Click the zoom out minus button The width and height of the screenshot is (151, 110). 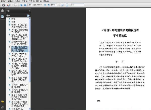click(x=45, y=5)
